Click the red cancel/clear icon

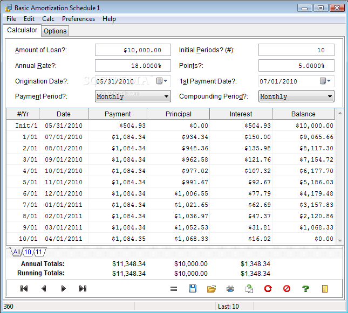tap(286, 288)
